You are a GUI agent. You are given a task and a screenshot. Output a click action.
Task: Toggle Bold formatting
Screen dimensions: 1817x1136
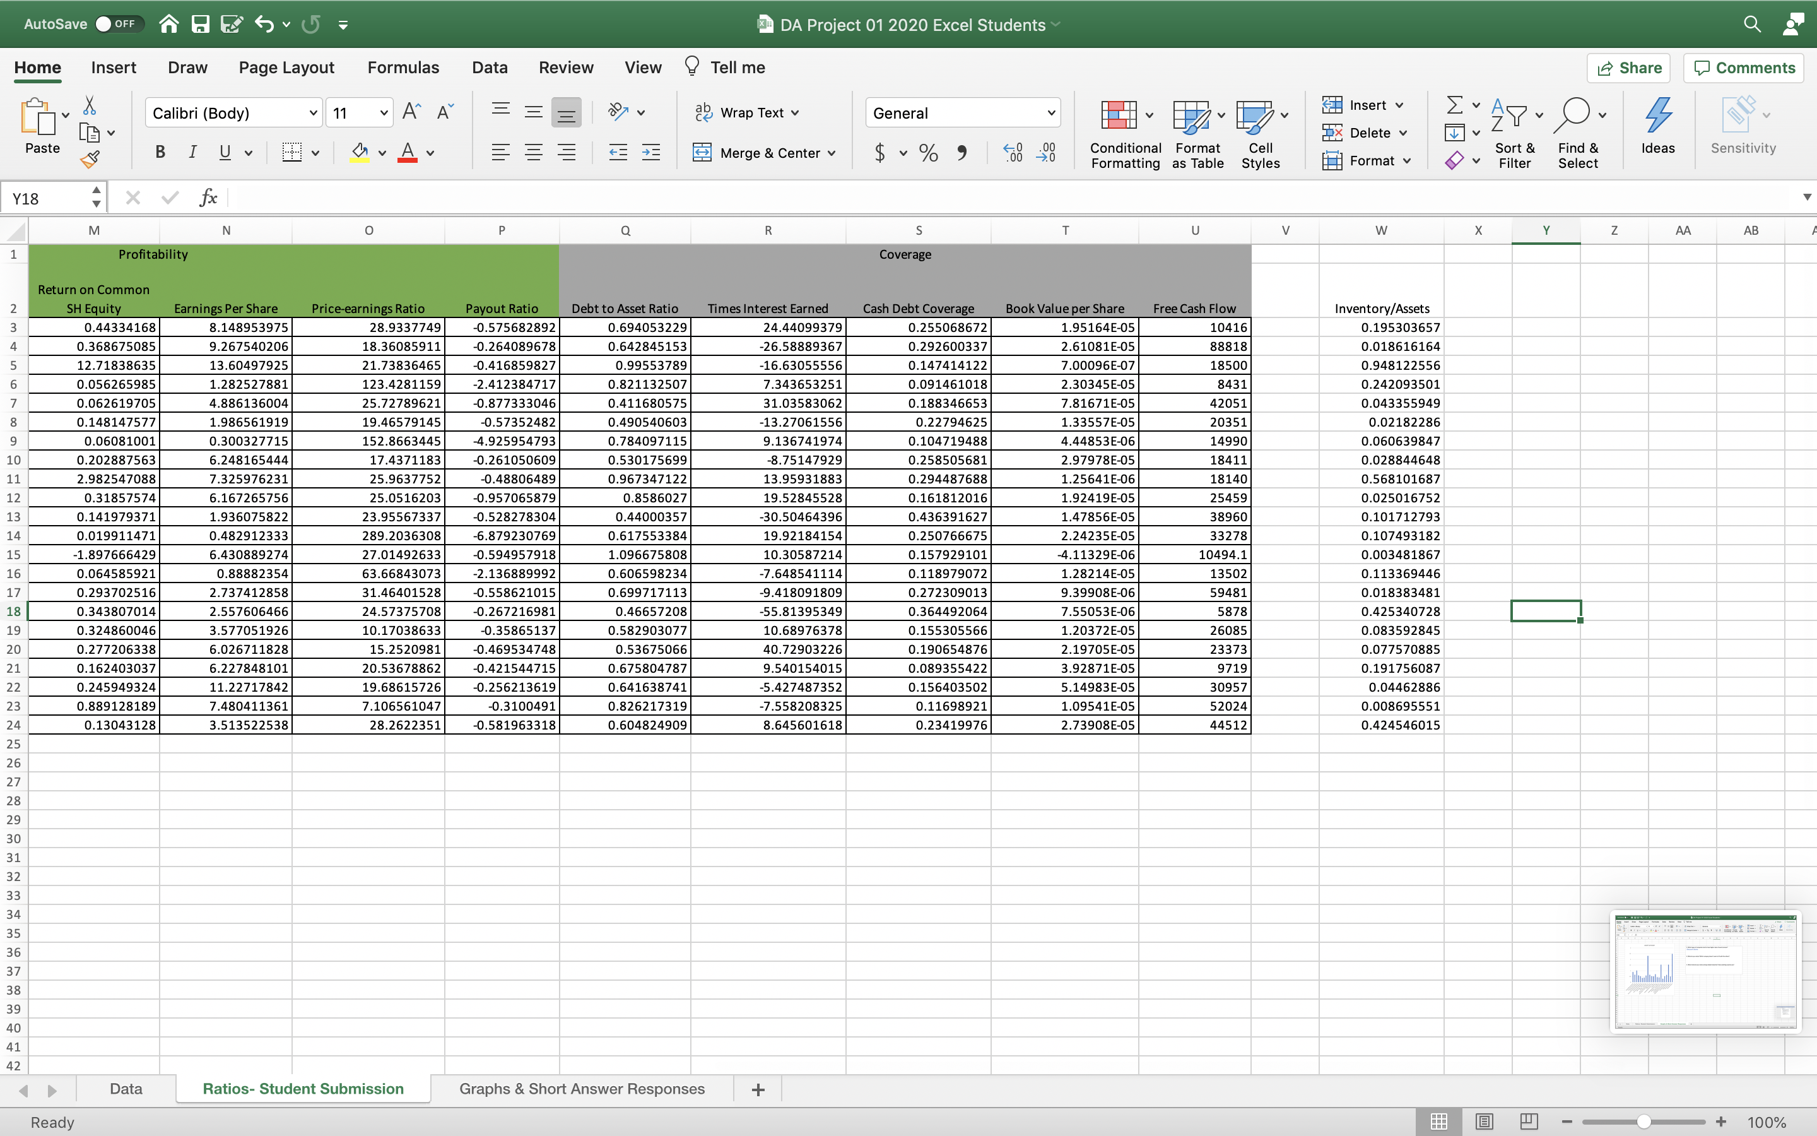point(160,153)
